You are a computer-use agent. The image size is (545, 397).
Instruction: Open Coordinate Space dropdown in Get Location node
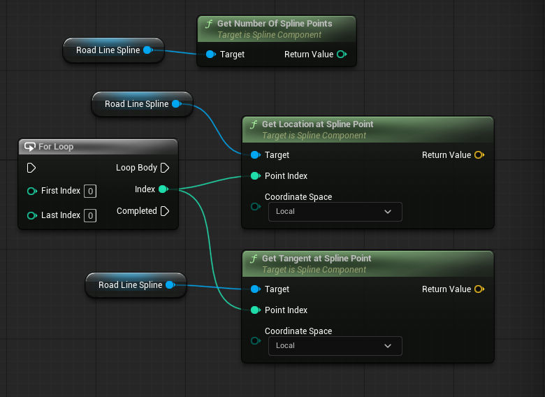(x=335, y=212)
